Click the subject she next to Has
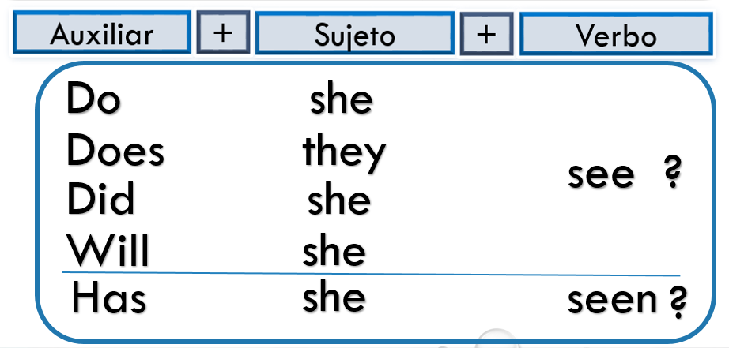This screenshot has width=729, height=348. click(334, 297)
